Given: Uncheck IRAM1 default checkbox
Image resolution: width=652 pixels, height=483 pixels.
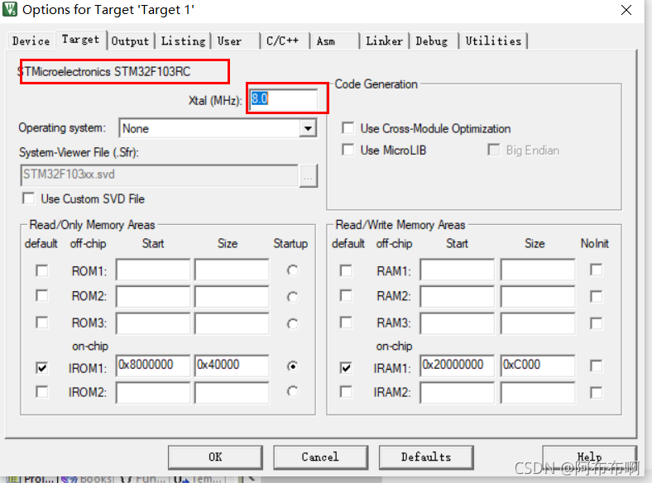Looking at the screenshot, I should (346, 368).
